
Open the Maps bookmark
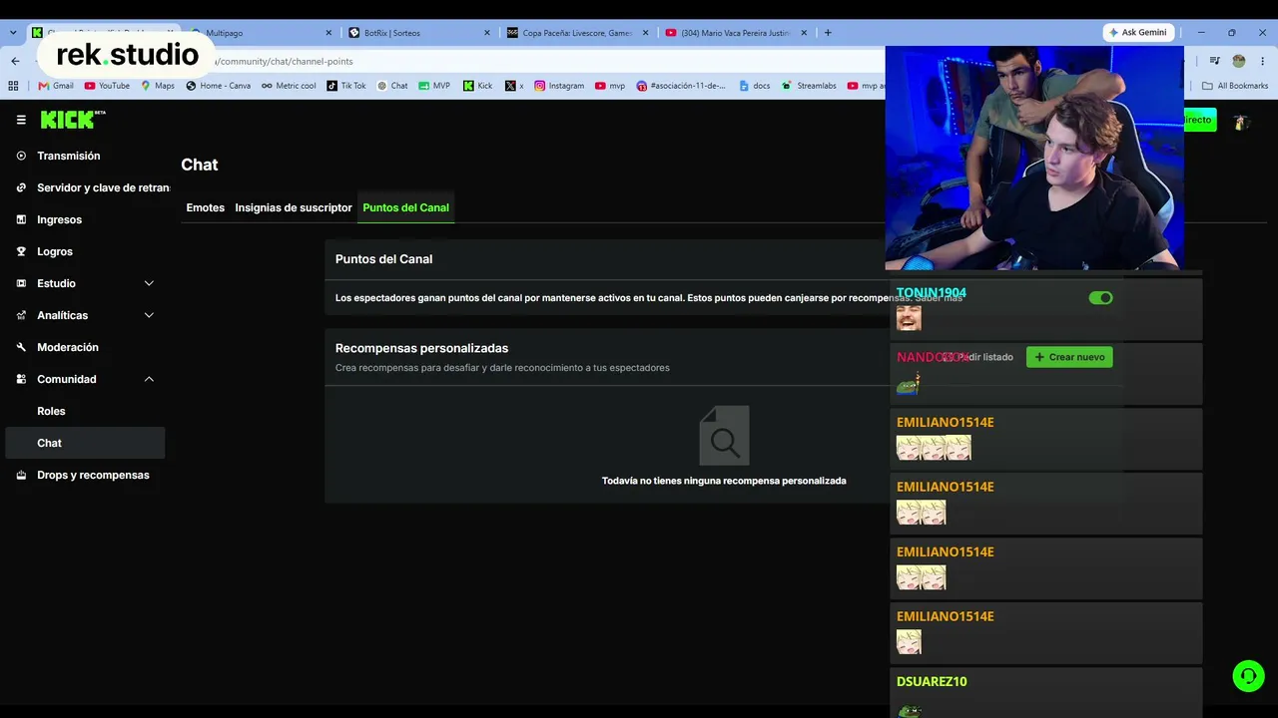158,86
